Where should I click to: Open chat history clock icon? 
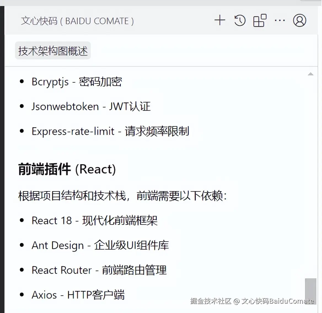(x=240, y=20)
